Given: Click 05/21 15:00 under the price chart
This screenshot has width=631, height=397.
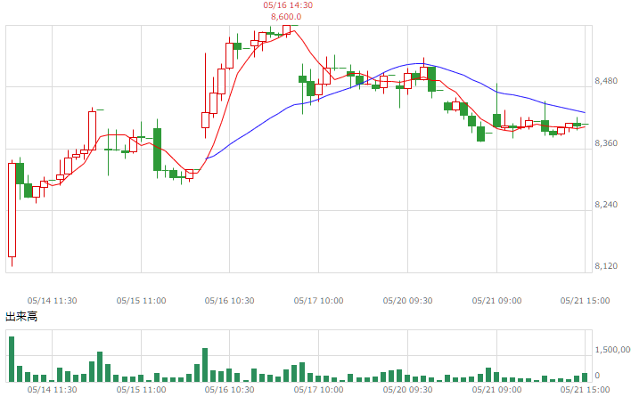Looking at the screenshot, I should 586,301.
